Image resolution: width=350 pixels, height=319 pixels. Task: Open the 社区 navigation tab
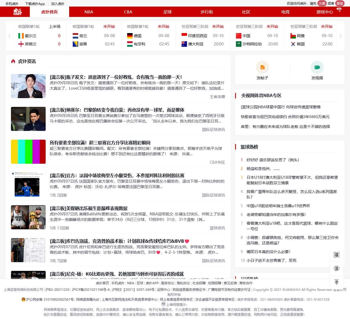(246, 12)
